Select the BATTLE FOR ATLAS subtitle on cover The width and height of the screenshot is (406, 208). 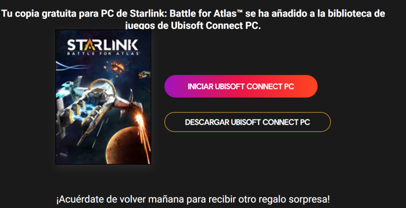[103, 53]
